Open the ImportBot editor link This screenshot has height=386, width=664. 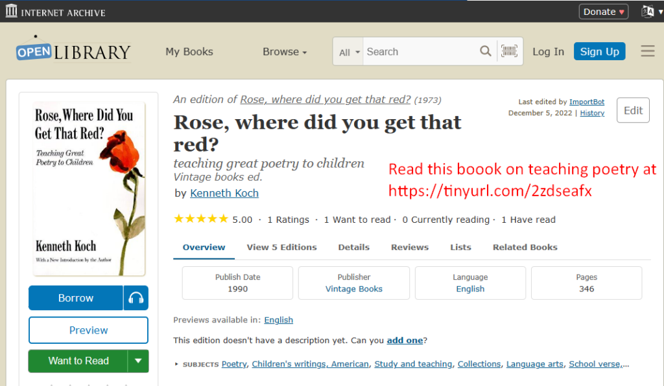586,102
